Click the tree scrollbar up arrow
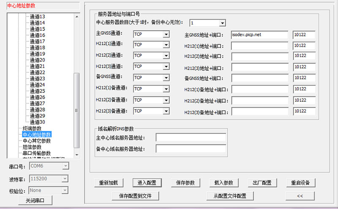Image resolution: width=338 pixels, height=209 pixels. [77, 16]
